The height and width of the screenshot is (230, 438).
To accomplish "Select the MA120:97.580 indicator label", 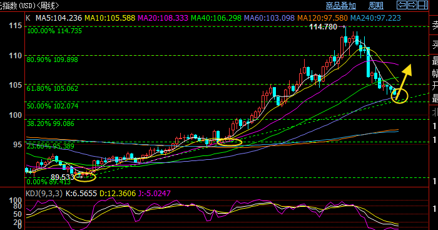I will click(322, 18).
